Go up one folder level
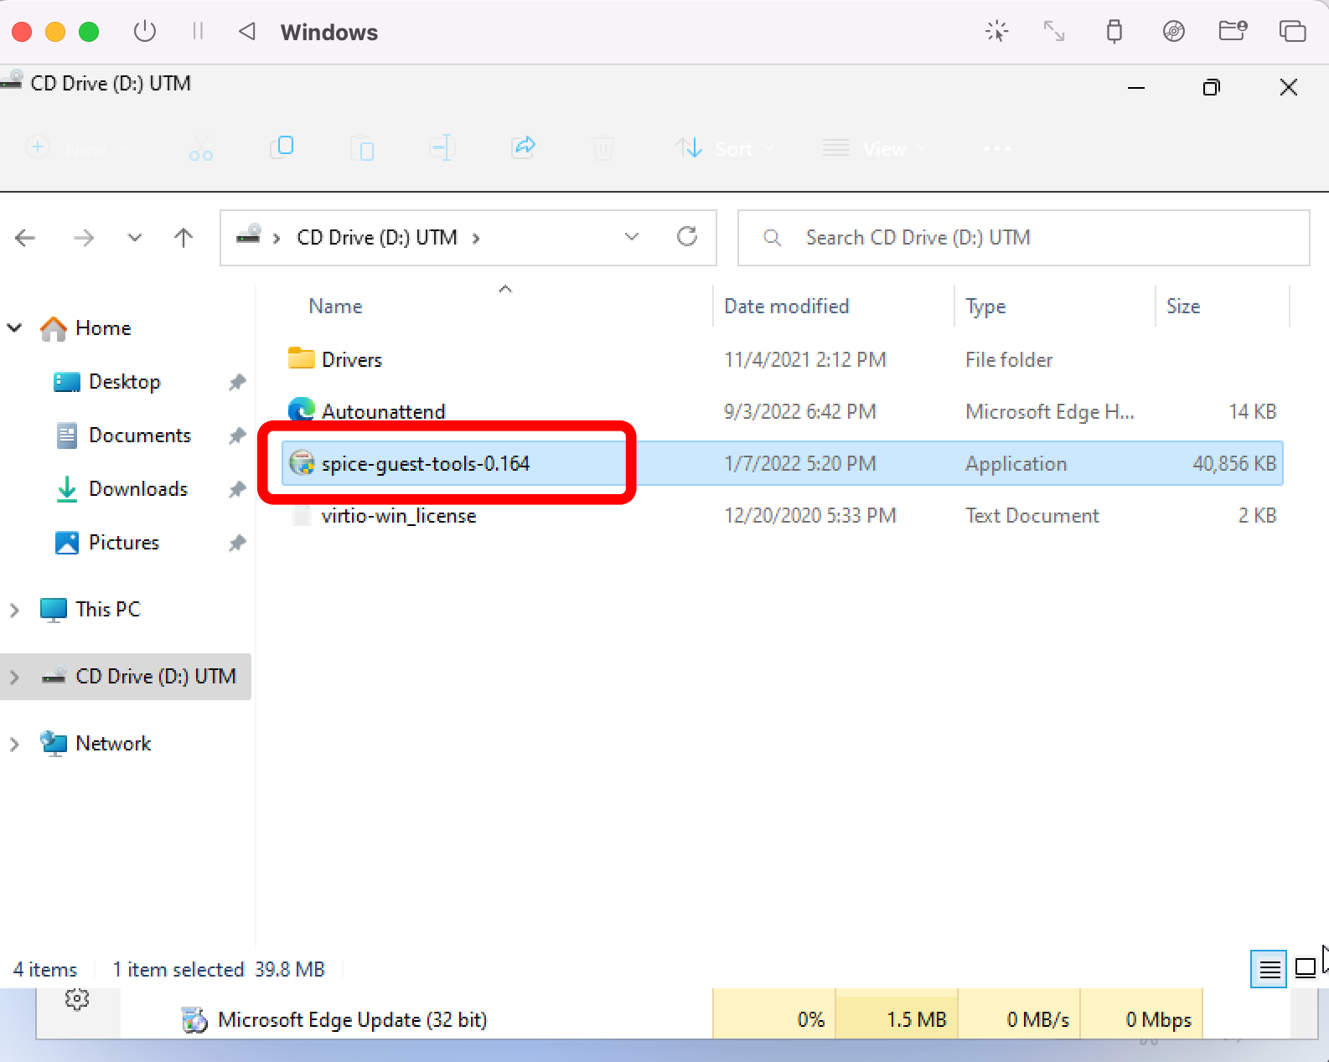 click(184, 238)
